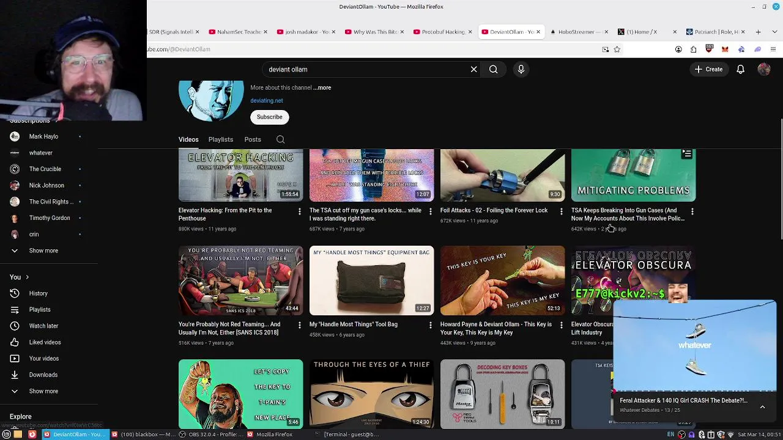Open Firefox application hamburger menu
Screen dimensions: 783x440
click(773, 50)
